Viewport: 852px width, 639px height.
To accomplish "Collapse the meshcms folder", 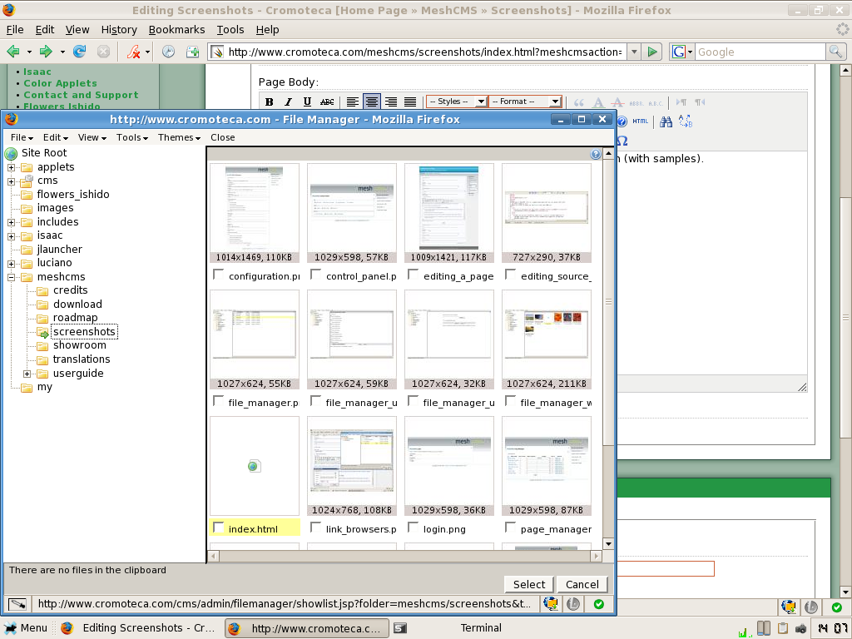I will [11, 277].
